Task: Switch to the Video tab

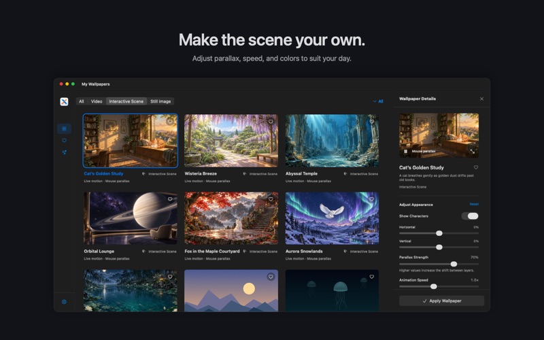Action: (97, 101)
